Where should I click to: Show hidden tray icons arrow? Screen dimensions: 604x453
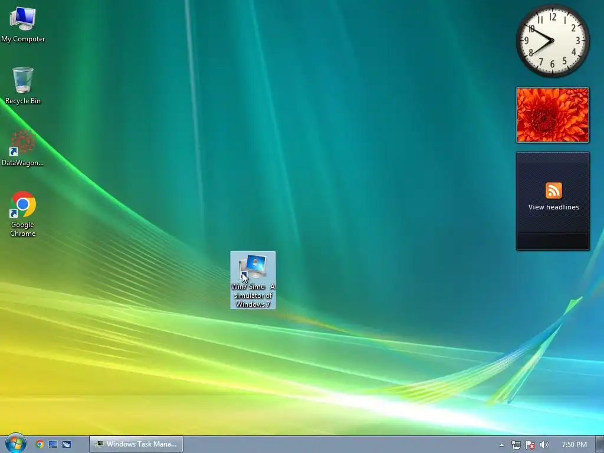click(501, 445)
